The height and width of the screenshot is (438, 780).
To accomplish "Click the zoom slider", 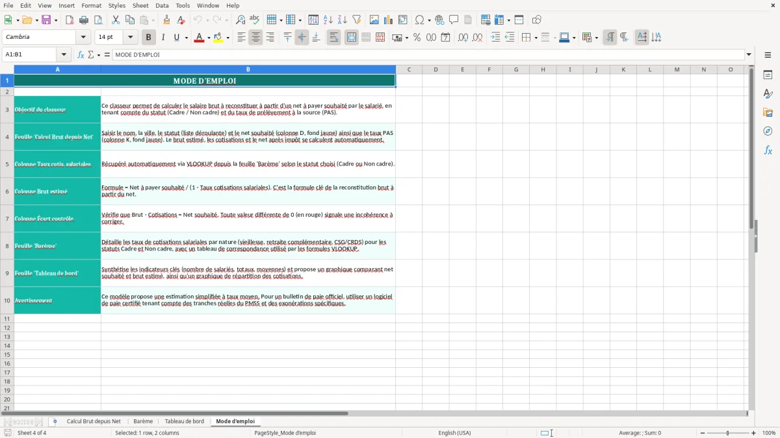I will click(728, 433).
